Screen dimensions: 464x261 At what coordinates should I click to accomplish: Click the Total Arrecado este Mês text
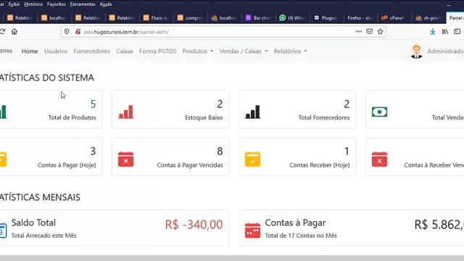(x=43, y=236)
